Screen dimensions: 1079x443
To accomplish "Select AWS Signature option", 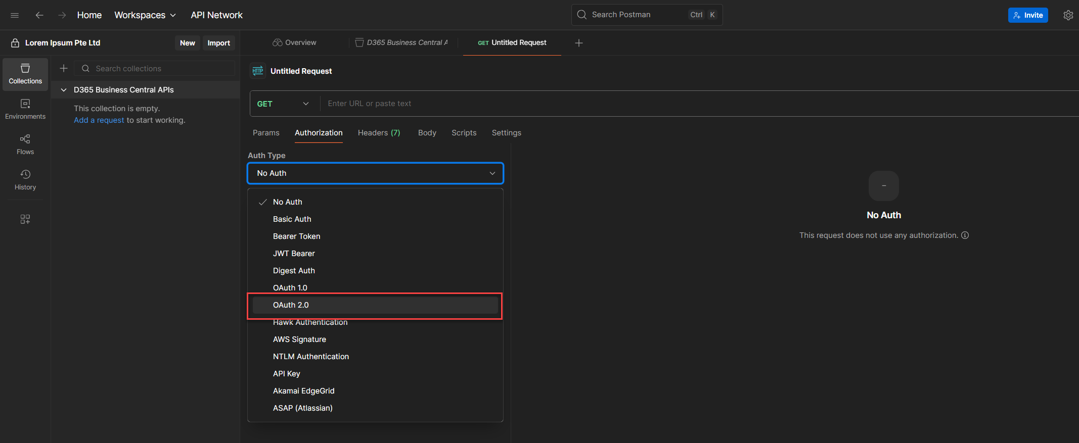I will tap(375, 339).
